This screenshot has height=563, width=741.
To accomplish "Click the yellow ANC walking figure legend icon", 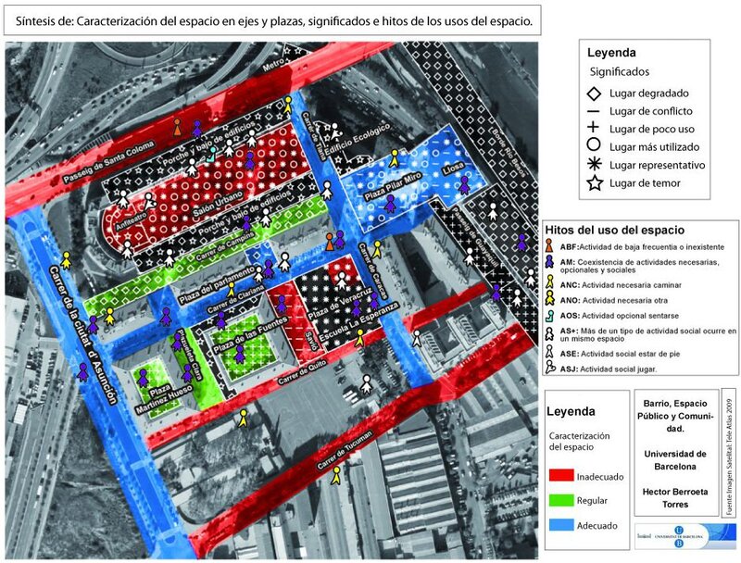I will [551, 286].
